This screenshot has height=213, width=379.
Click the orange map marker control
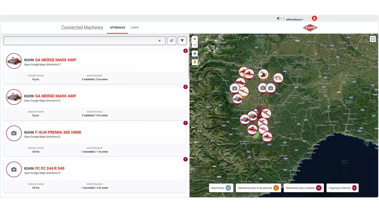pos(195,62)
